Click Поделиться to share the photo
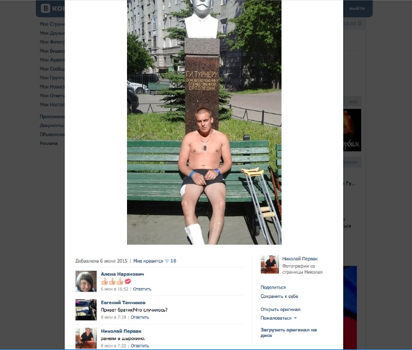412x350 pixels. point(273,287)
